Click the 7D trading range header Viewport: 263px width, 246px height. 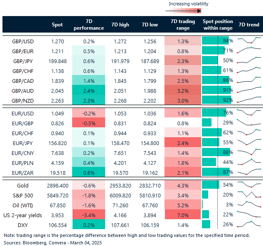[x=183, y=25]
